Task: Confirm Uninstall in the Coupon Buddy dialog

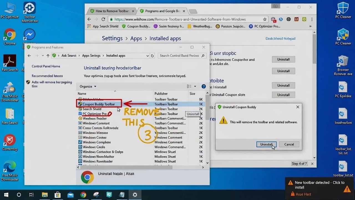Action: [x=266, y=144]
